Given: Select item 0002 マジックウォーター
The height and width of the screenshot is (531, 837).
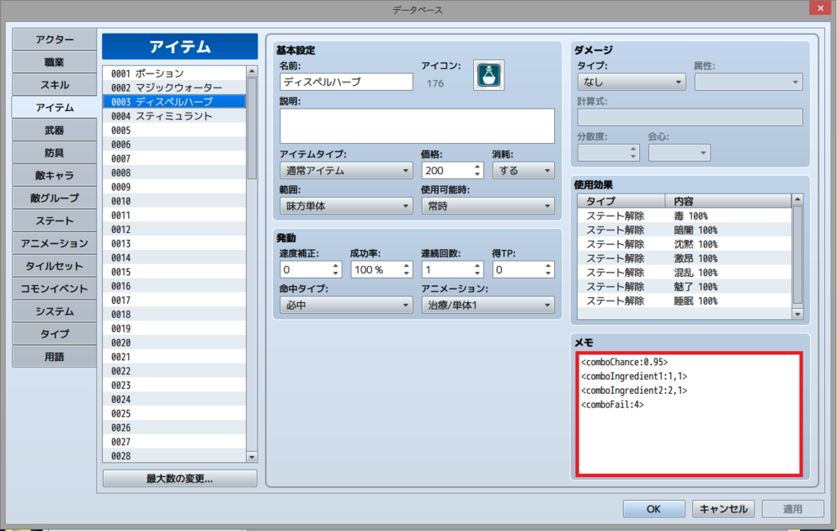Looking at the screenshot, I should (174, 87).
